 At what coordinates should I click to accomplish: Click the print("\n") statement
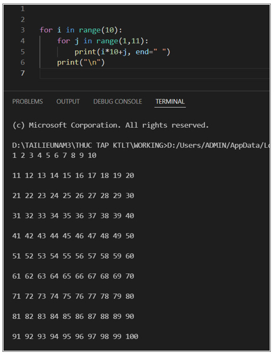pyautogui.click(x=81, y=63)
